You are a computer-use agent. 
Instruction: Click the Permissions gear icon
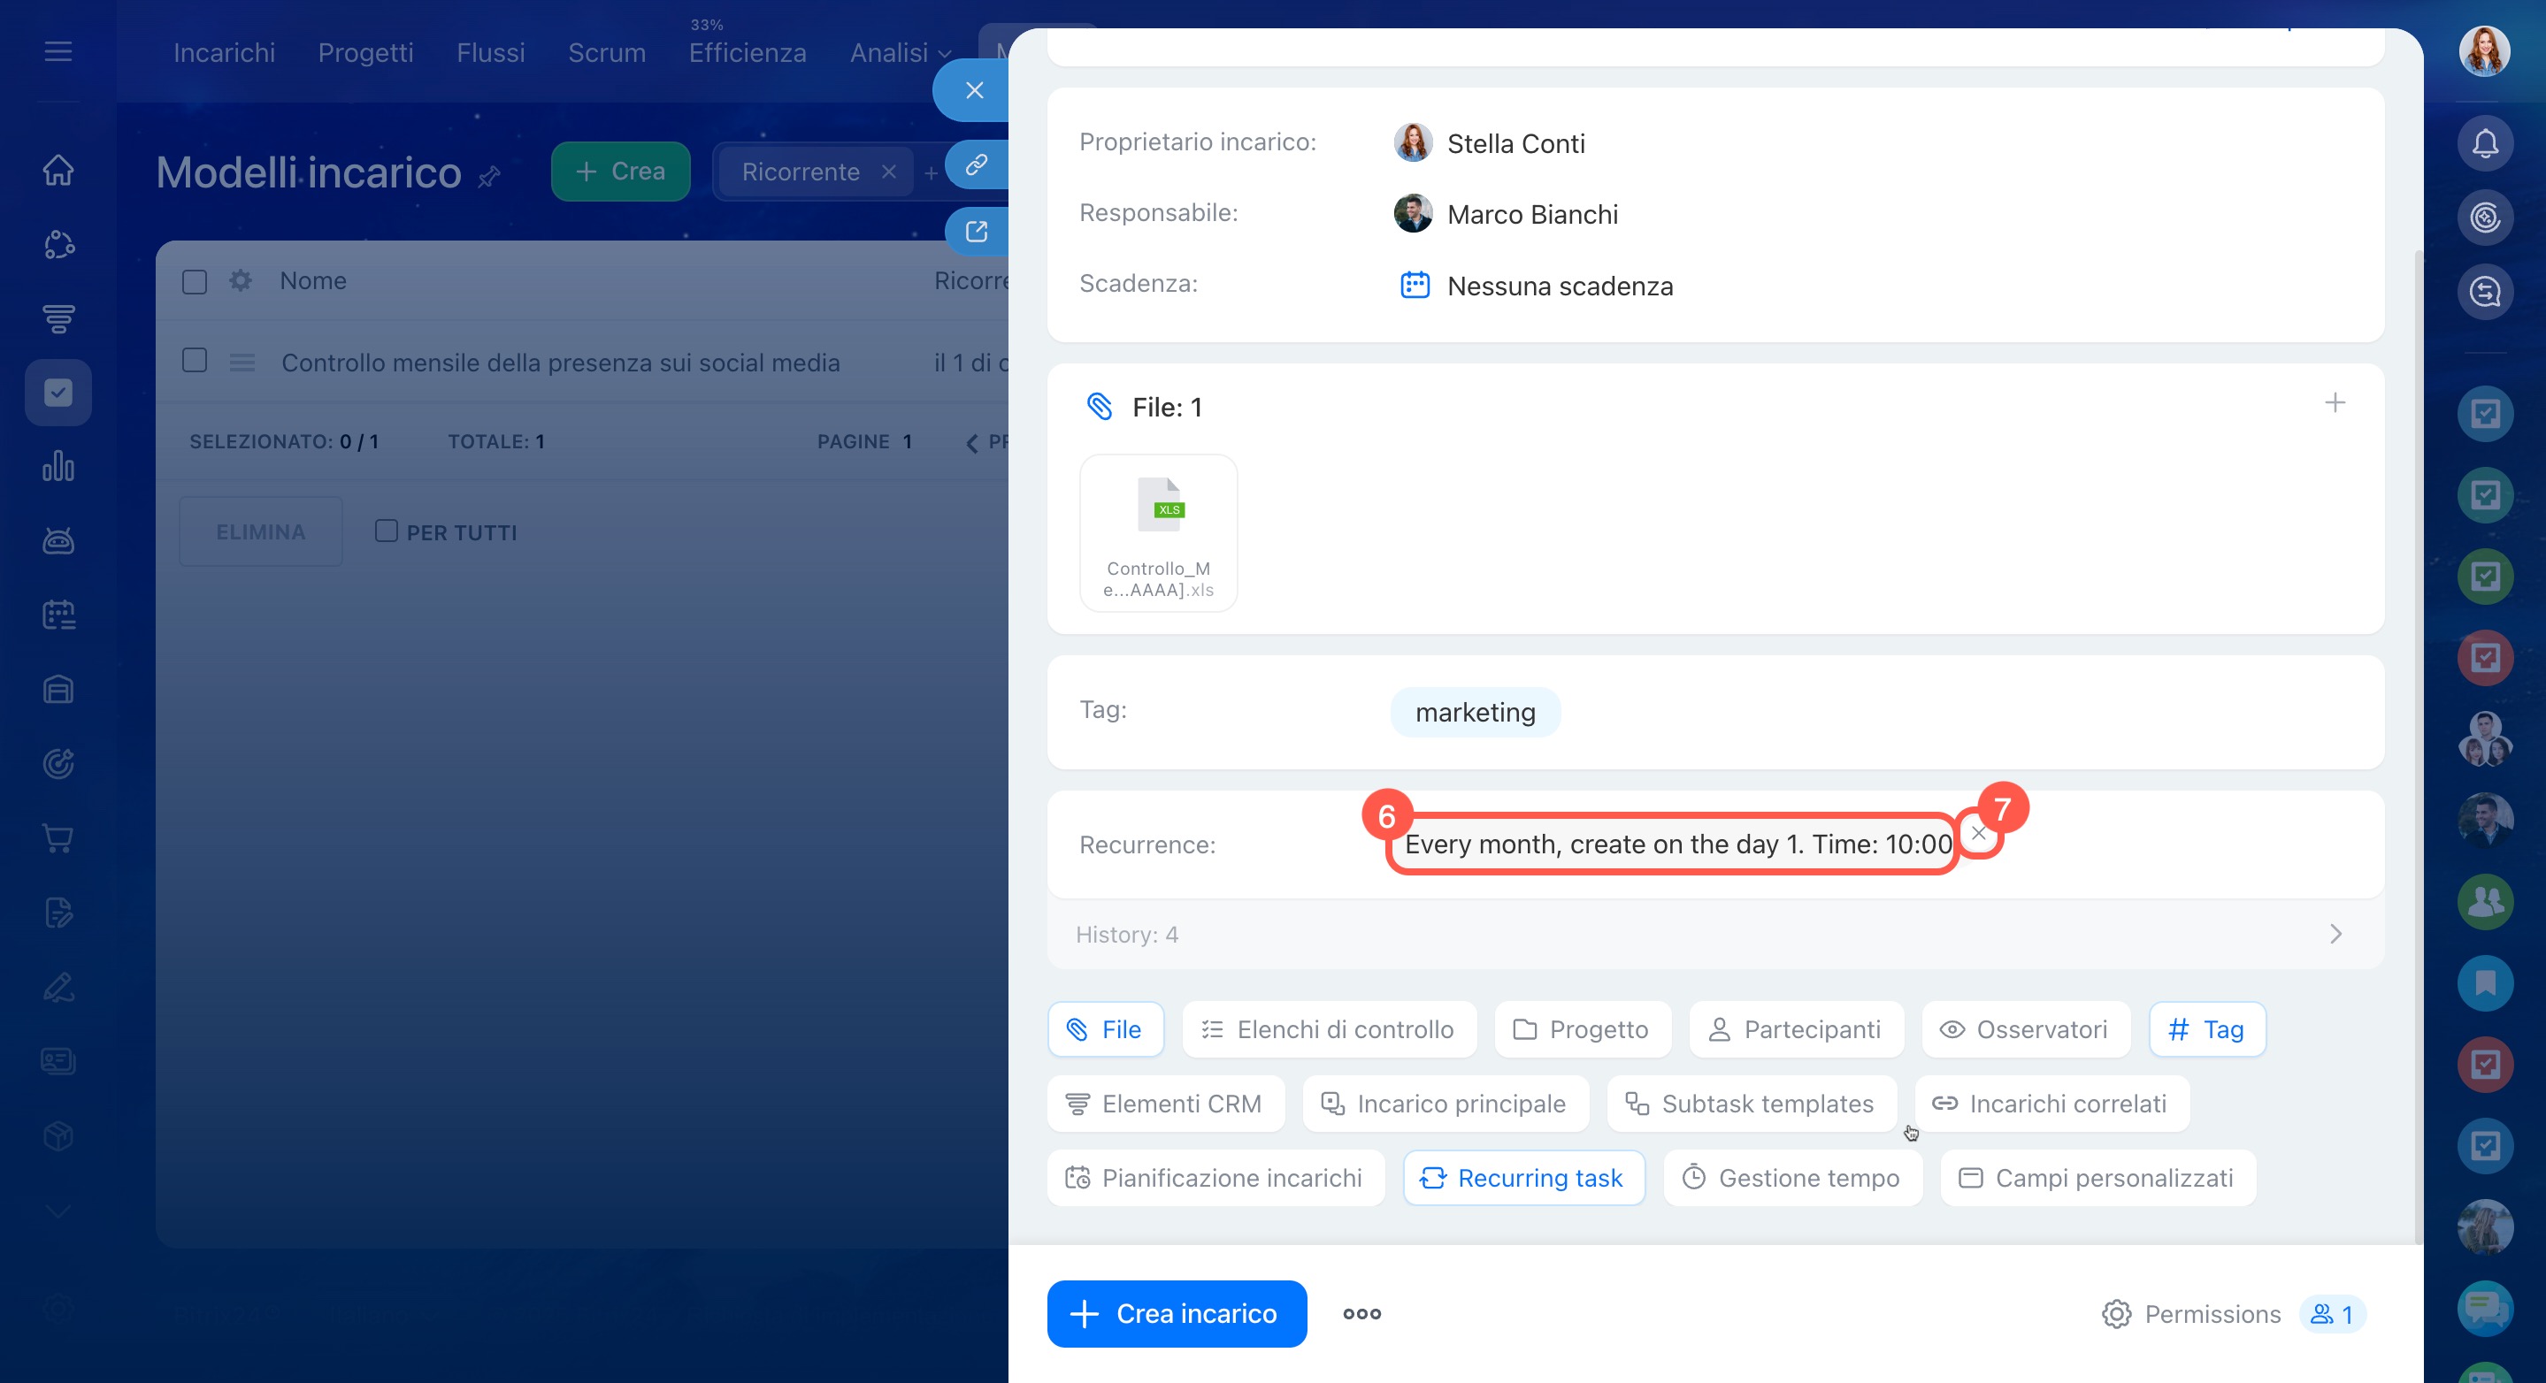coord(2116,1314)
